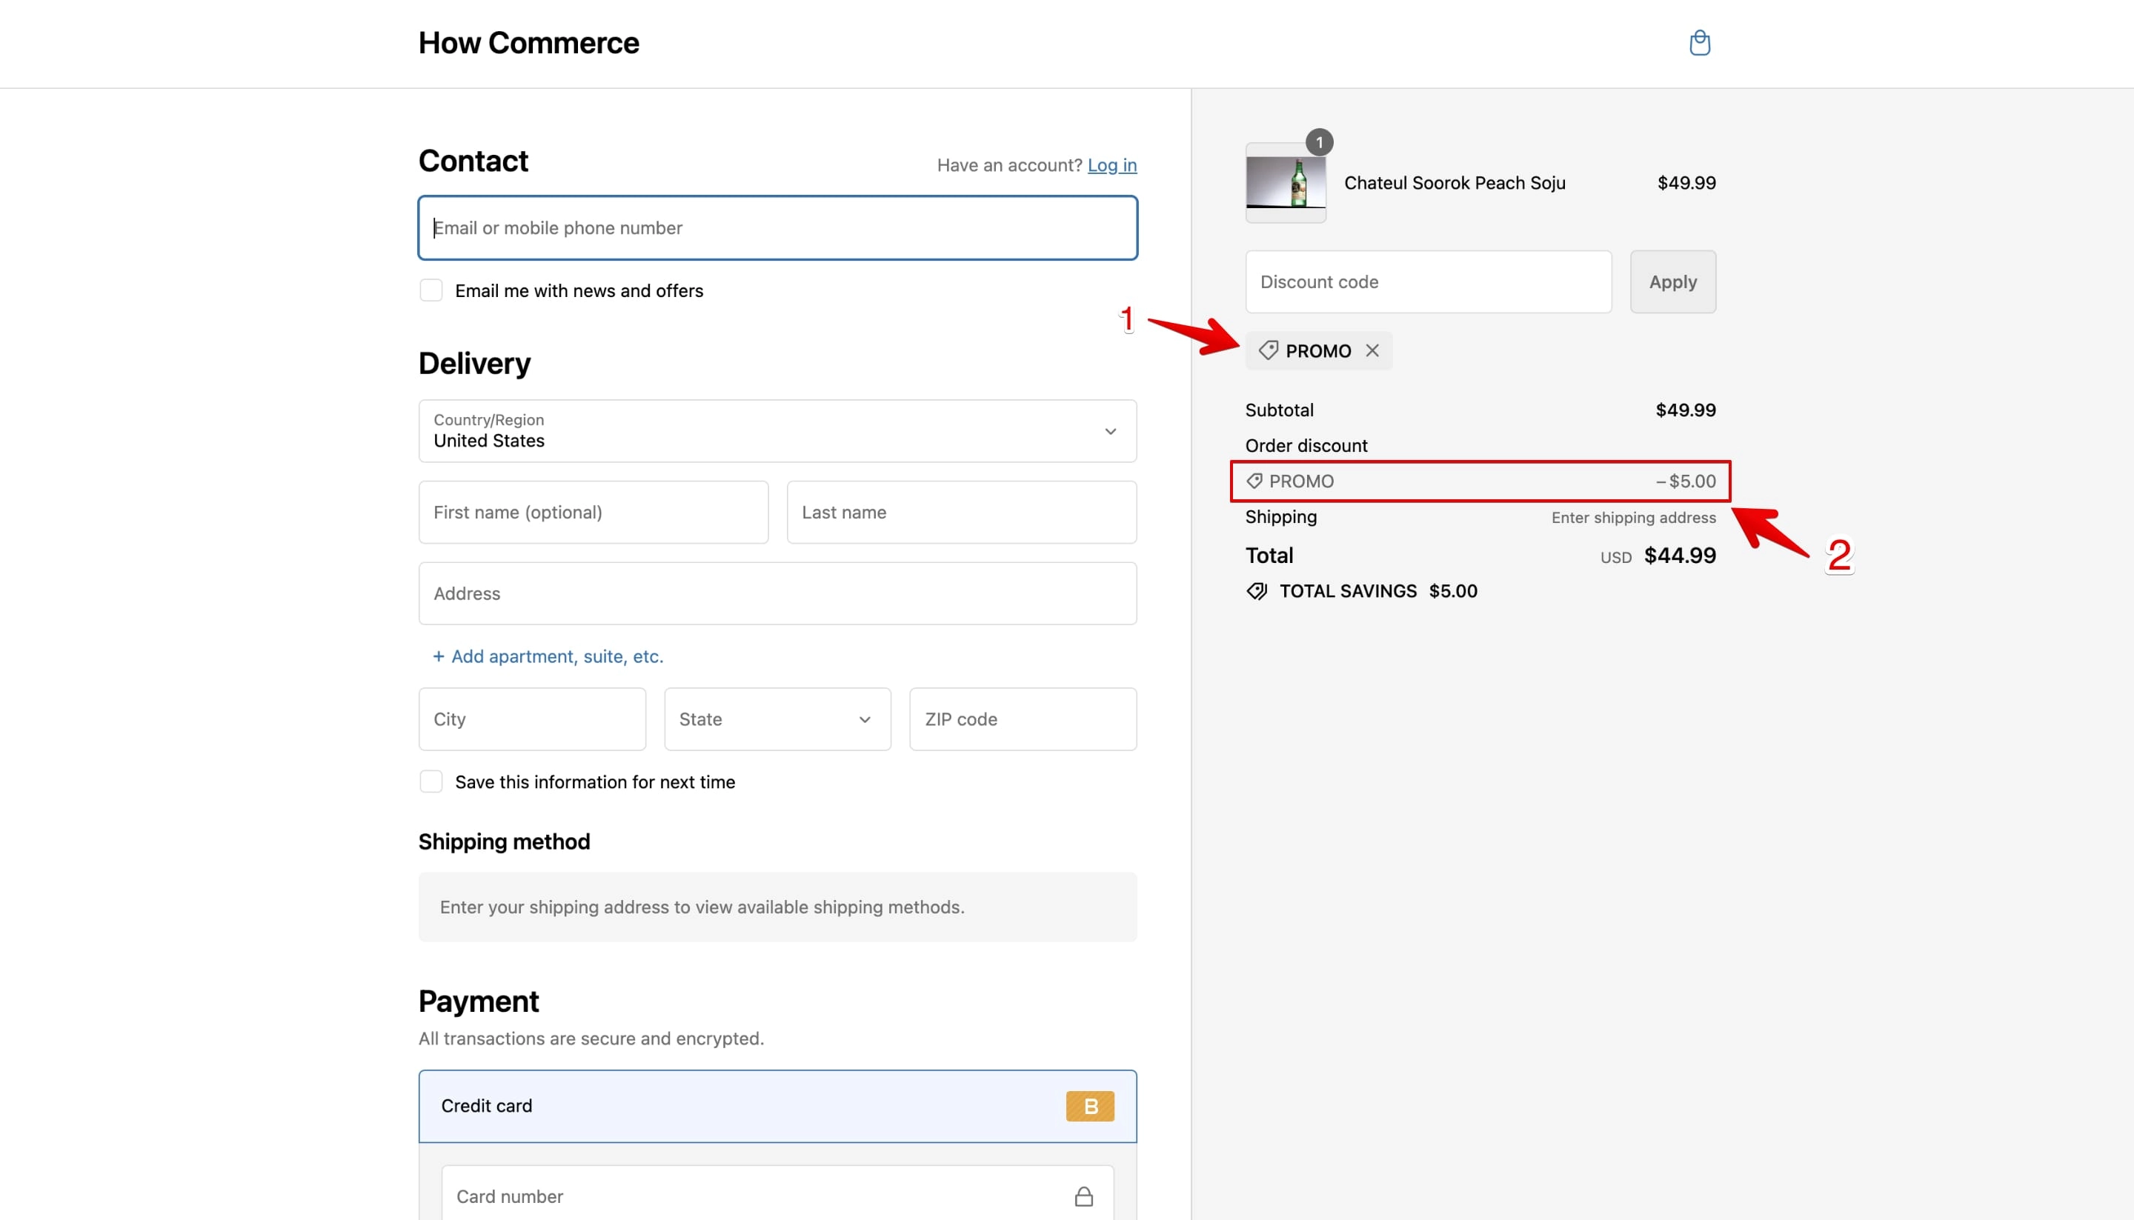This screenshot has width=2134, height=1220.
Task: Click the item quantity badge on product
Action: click(1318, 142)
